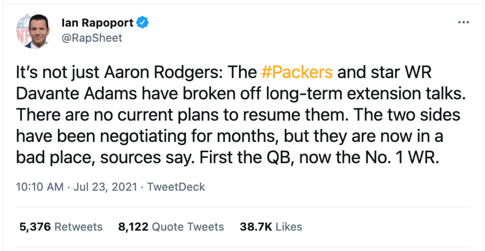Screen dimensions: 485x251
Task: Show the 8,122 Quote Tweets
Action: point(171,227)
